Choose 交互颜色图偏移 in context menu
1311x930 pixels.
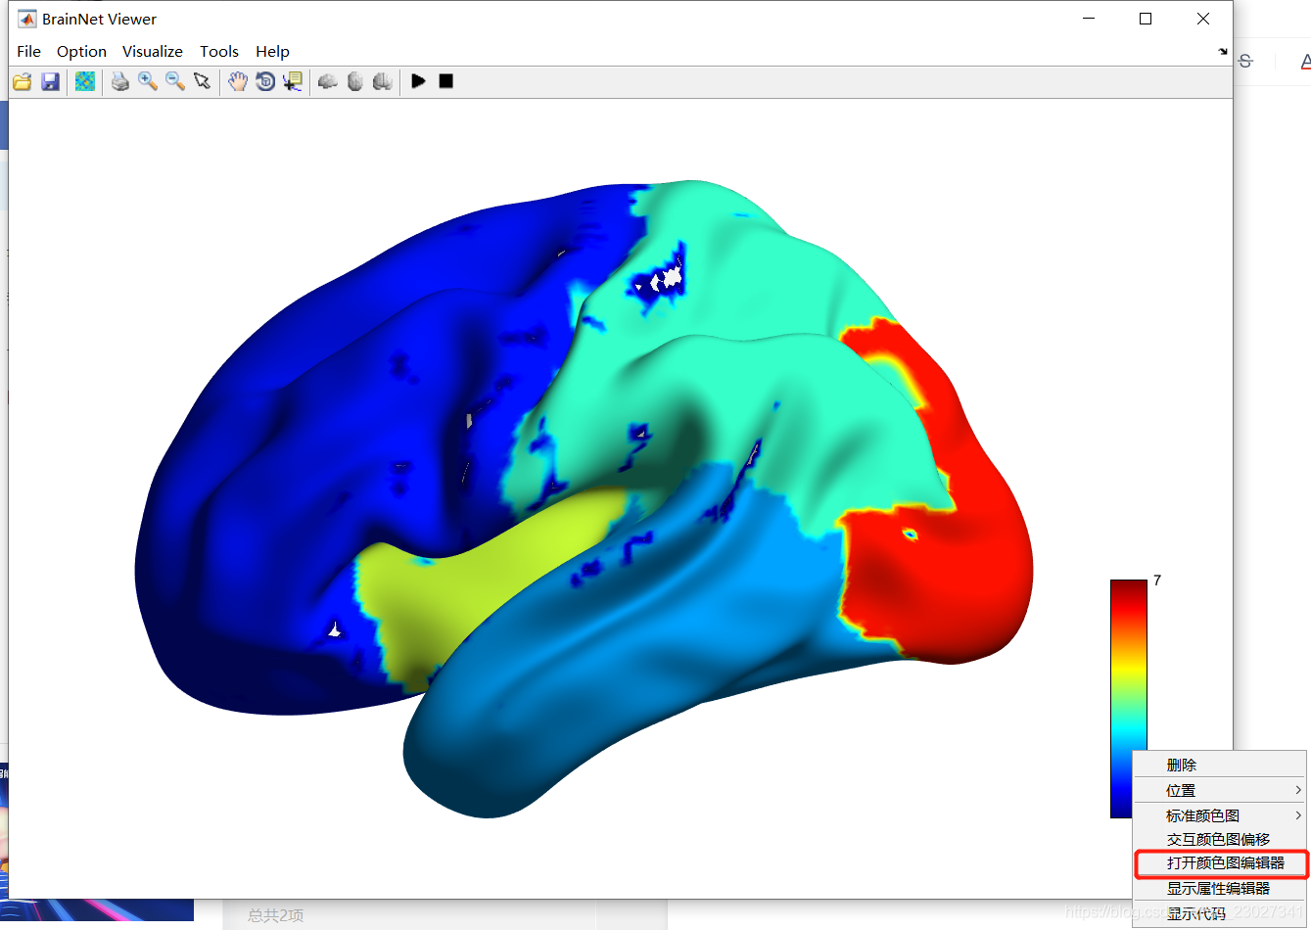click(x=1219, y=839)
